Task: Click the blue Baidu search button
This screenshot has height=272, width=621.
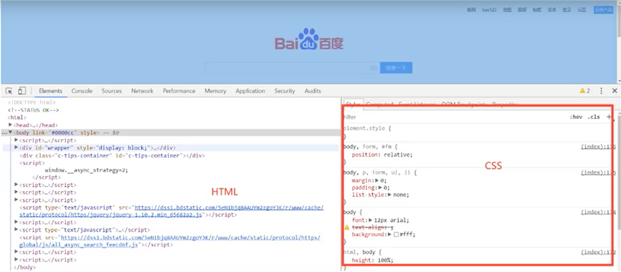Action: click(x=396, y=68)
